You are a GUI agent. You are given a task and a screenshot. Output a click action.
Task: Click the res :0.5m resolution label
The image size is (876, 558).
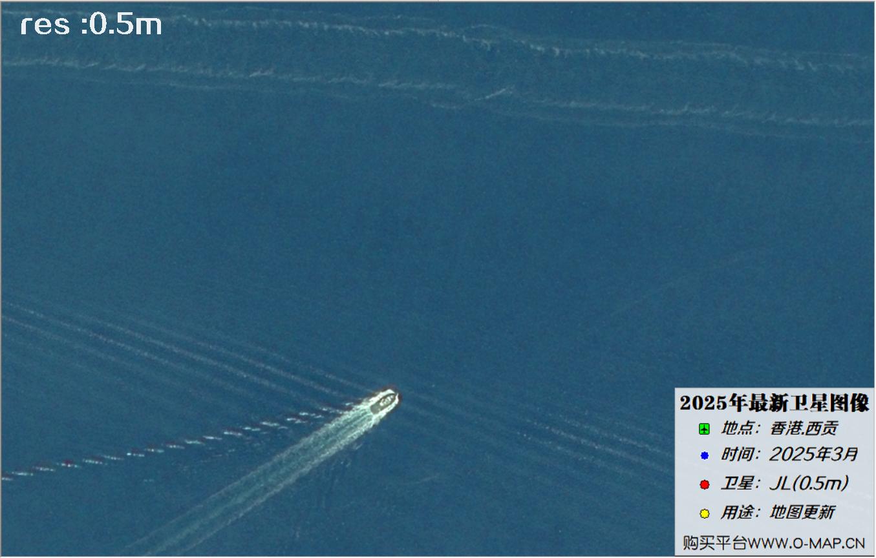click(x=91, y=25)
